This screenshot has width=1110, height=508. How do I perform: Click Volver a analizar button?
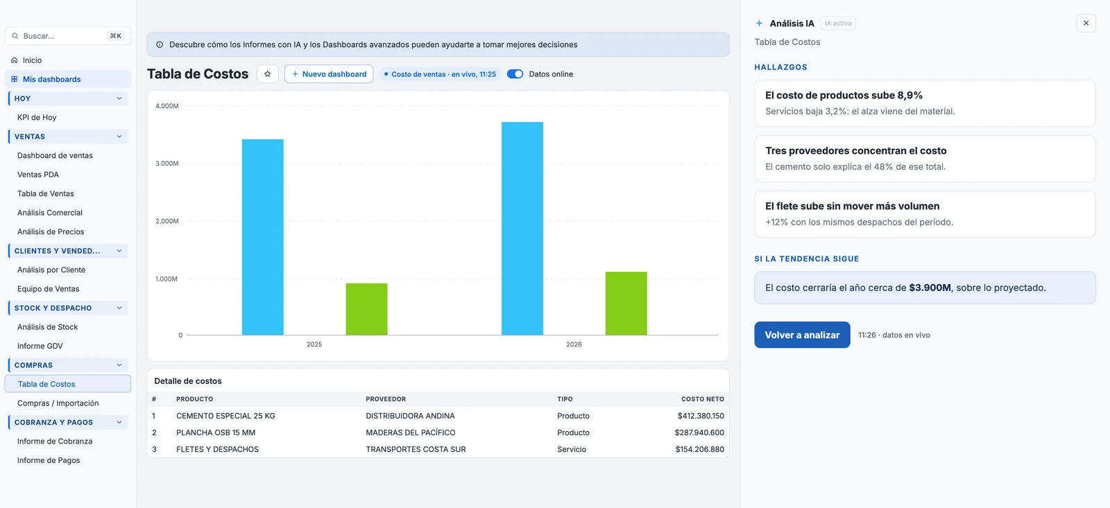point(802,335)
